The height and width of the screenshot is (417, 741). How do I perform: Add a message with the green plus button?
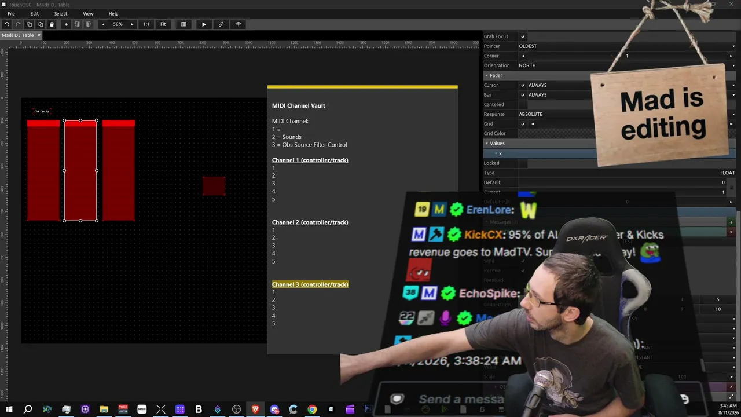tap(731, 222)
